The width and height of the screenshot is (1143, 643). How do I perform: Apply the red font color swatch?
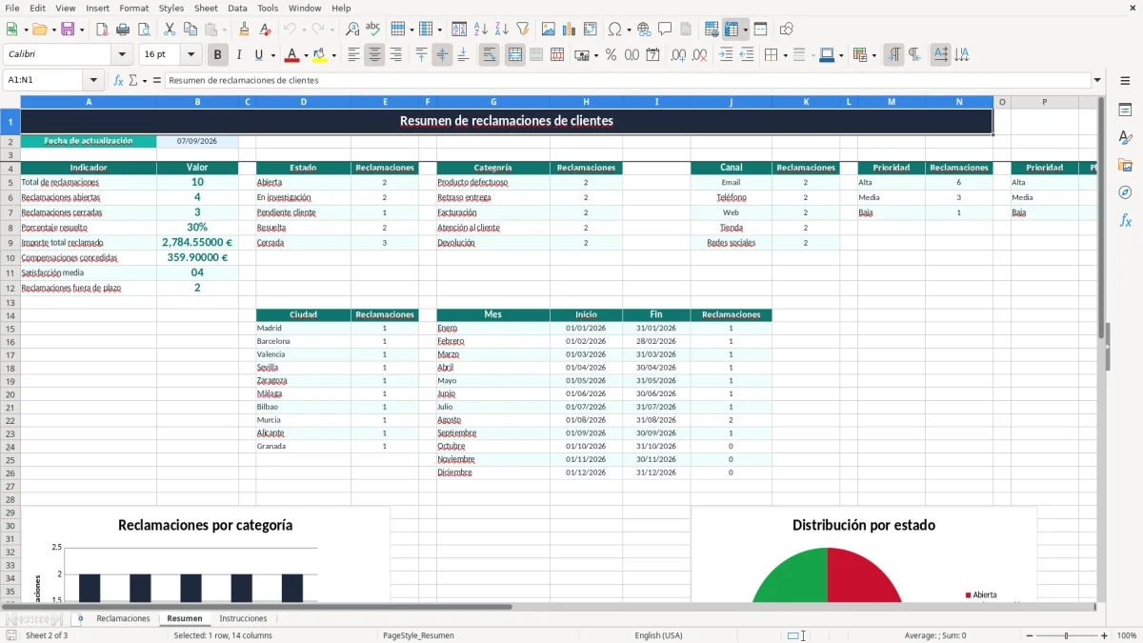[x=291, y=55]
